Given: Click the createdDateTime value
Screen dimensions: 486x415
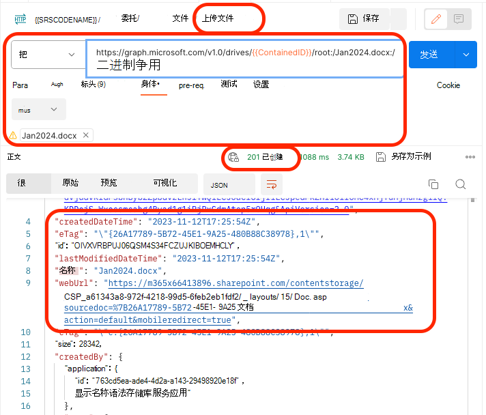Looking at the screenshot, I should tap(201, 222).
